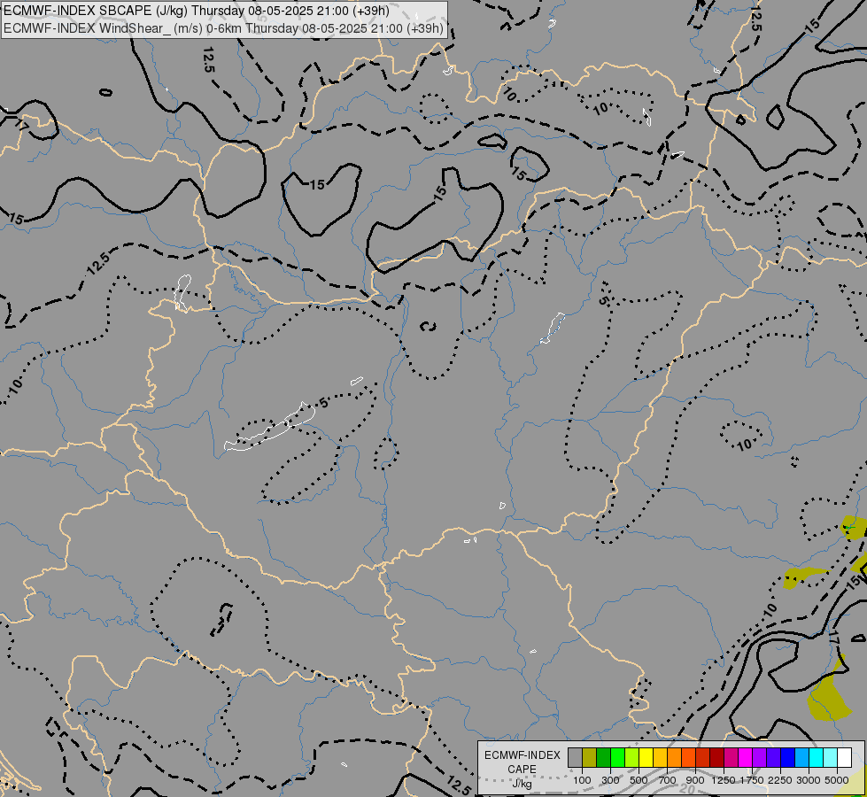867x797 pixels.
Task: Pick the pure yellow legend swatch
Action: (x=646, y=758)
